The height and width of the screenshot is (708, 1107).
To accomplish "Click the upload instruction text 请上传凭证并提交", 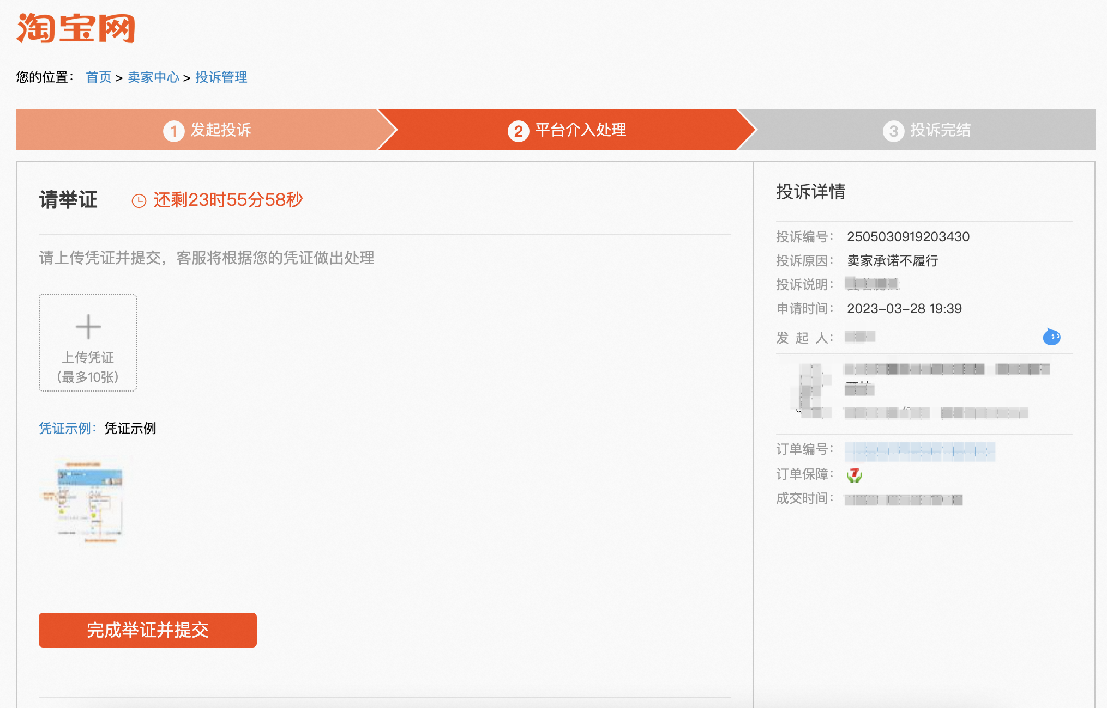I will tap(207, 258).
